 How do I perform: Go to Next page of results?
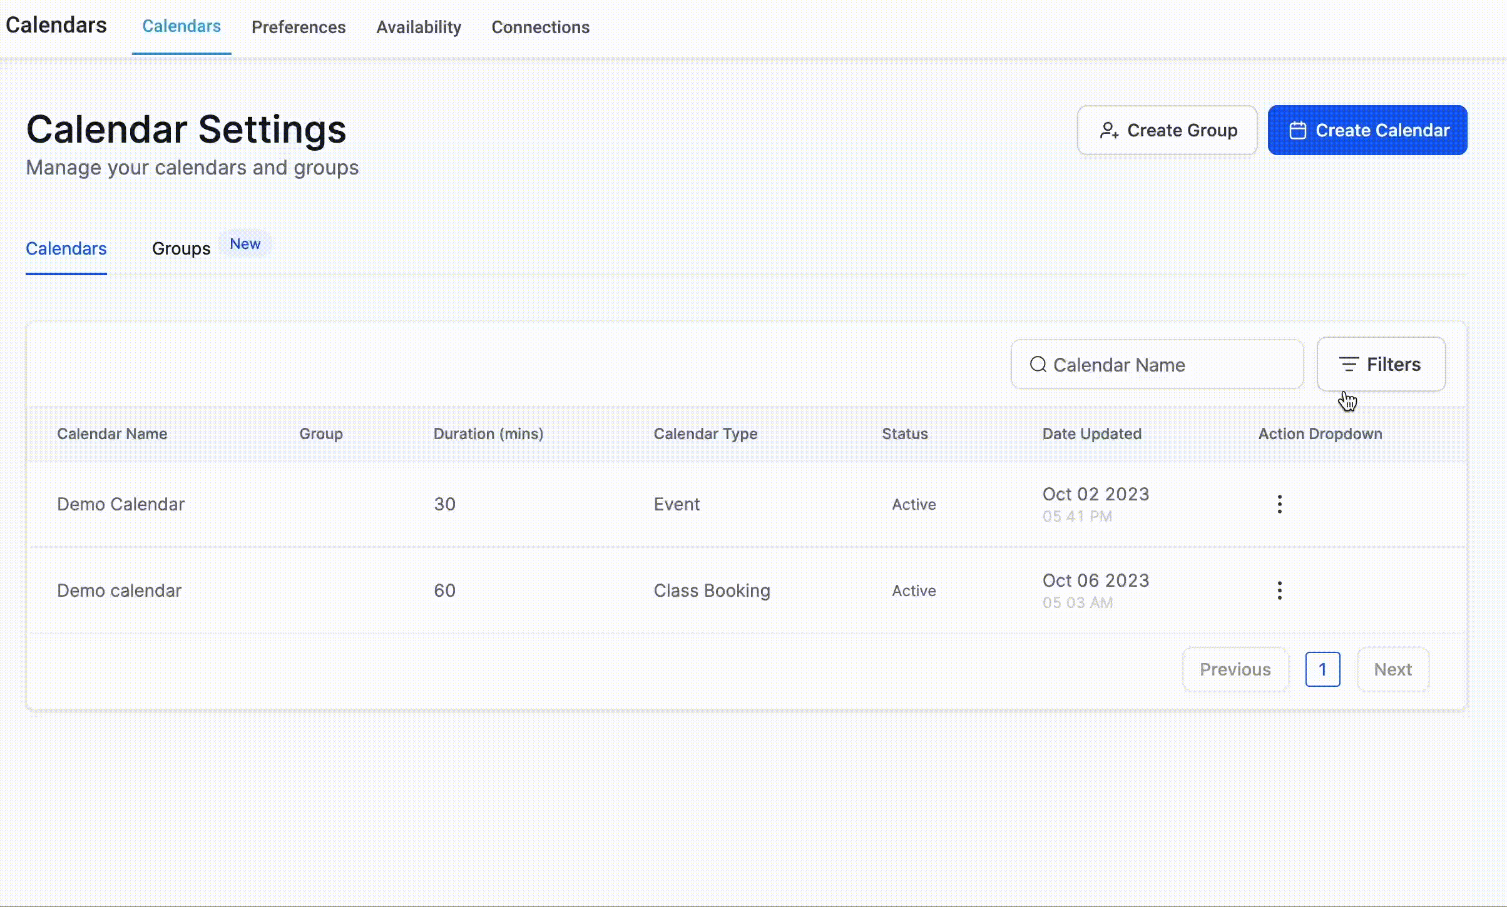[1392, 669]
